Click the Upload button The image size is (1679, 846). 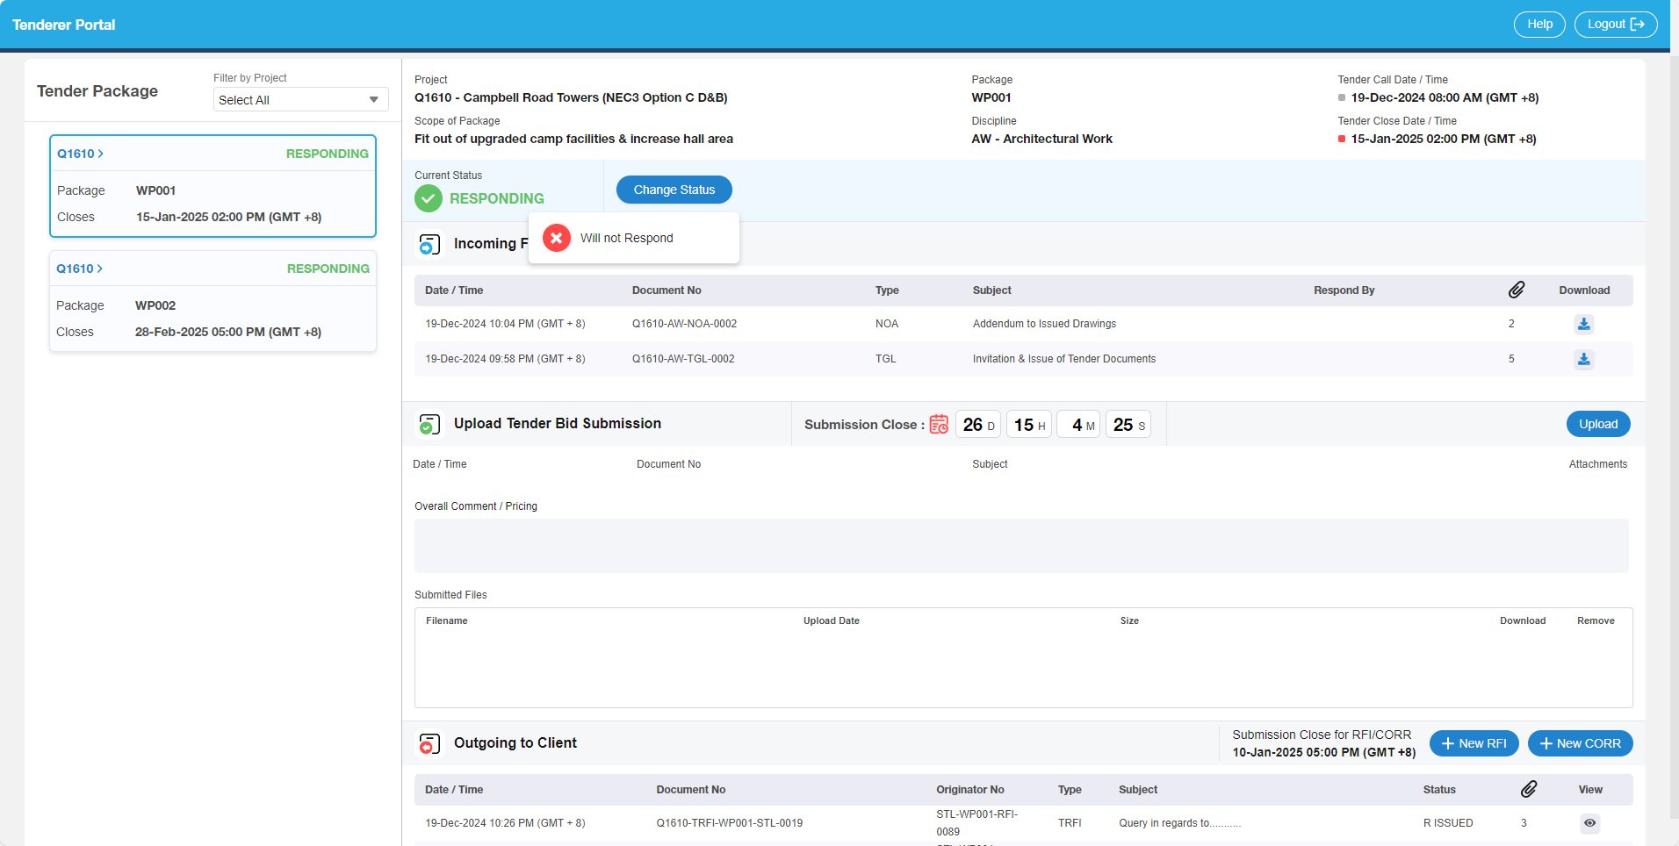pos(1598,424)
